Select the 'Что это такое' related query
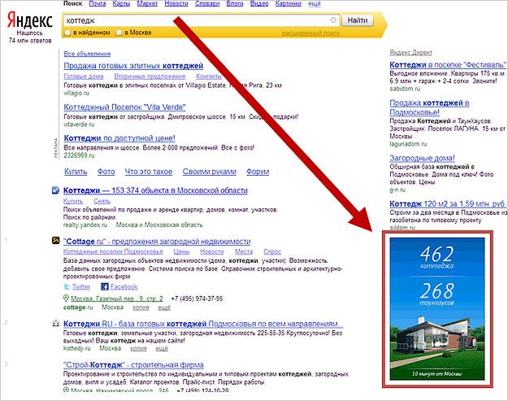This screenshot has height=401, width=508. tap(149, 172)
